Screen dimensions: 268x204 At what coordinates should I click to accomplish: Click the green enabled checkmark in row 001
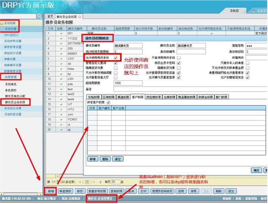pos(61,33)
